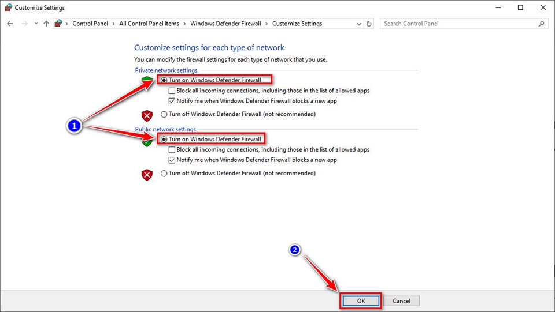Viewport: 555px width, 312px height.
Task: Expand the chevron before Control Panel
Action: point(66,24)
